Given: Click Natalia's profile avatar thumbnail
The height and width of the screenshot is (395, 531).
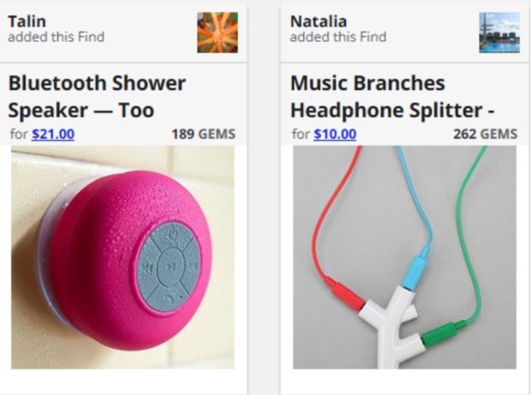Looking at the screenshot, I should pyautogui.click(x=498, y=33).
